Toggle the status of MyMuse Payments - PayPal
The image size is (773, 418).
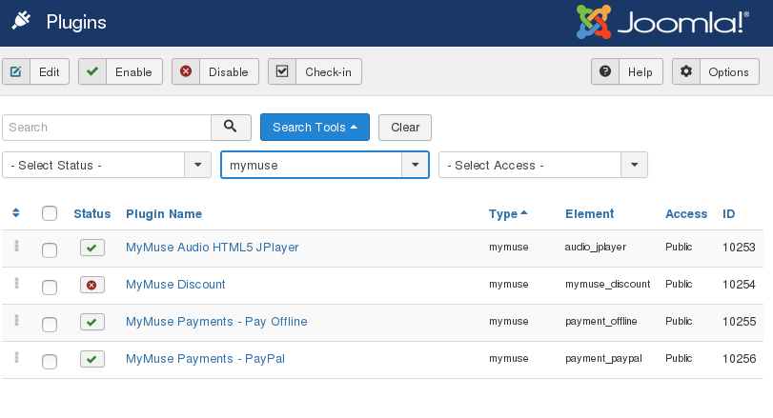[92, 359]
